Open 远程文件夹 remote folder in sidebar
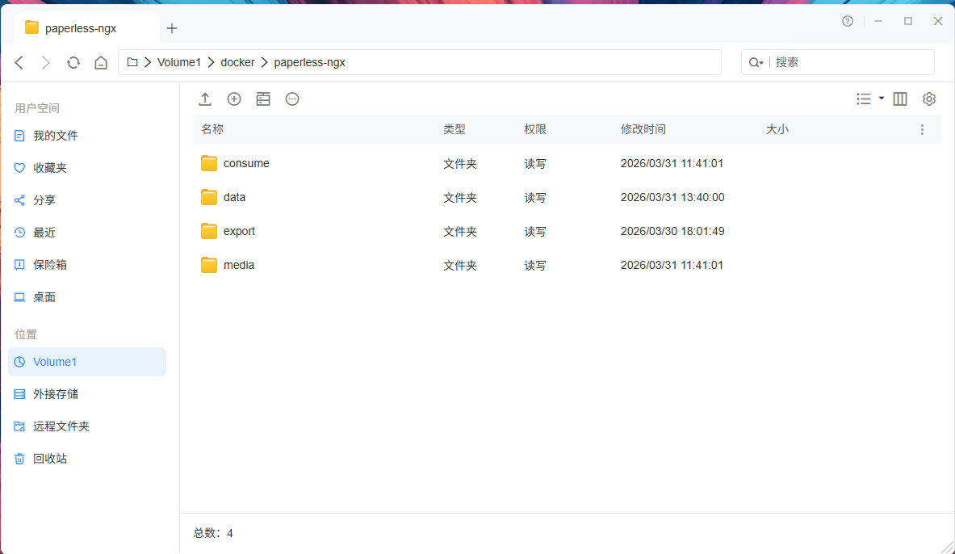 (87, 426)
